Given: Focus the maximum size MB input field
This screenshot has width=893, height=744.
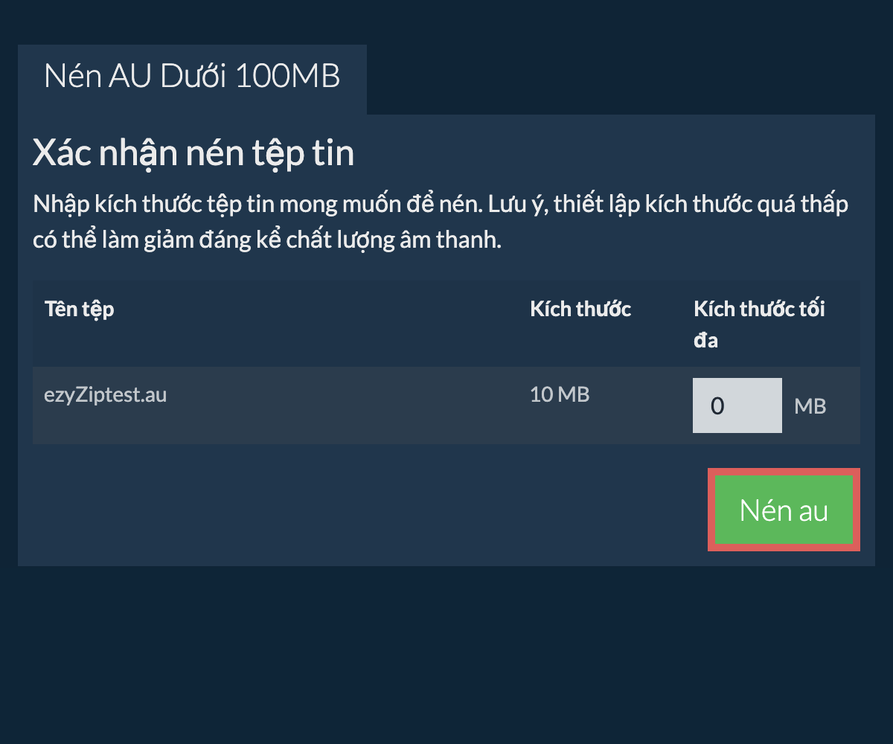Looking at the screenshot, I should point(737,405).
